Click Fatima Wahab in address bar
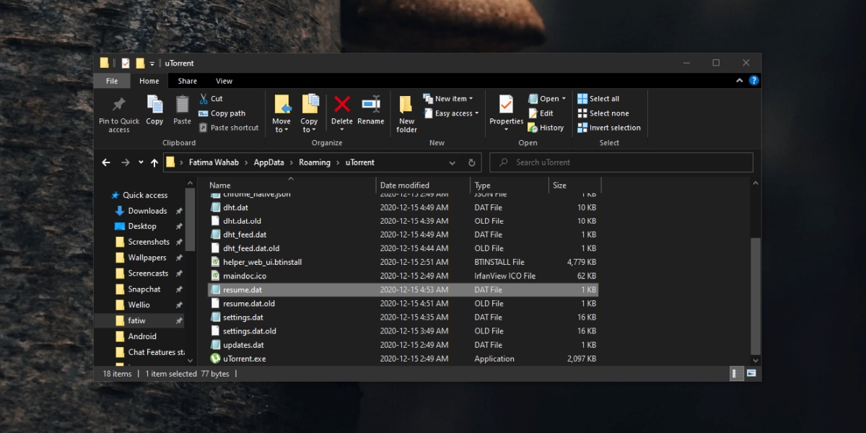 click(214, 162)
